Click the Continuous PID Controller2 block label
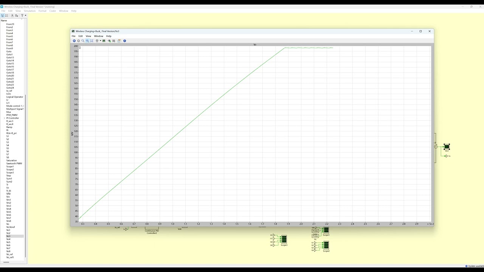 152,232
